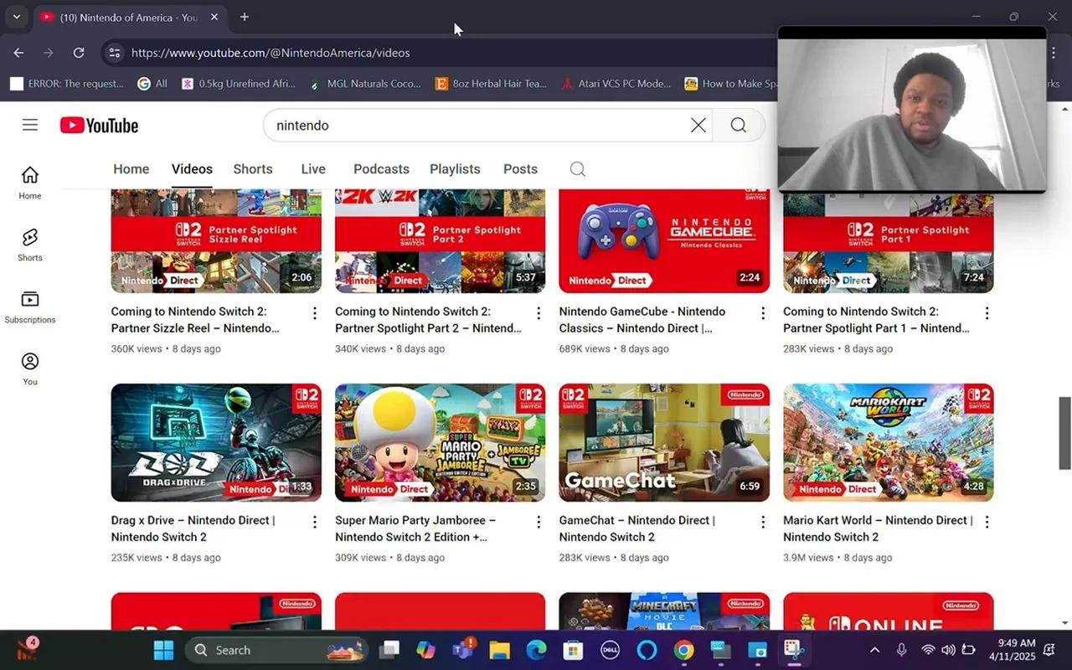Go to Subscriptions using the sidebar icon
Screen dimensions: 1072x670
coord(29,303)
